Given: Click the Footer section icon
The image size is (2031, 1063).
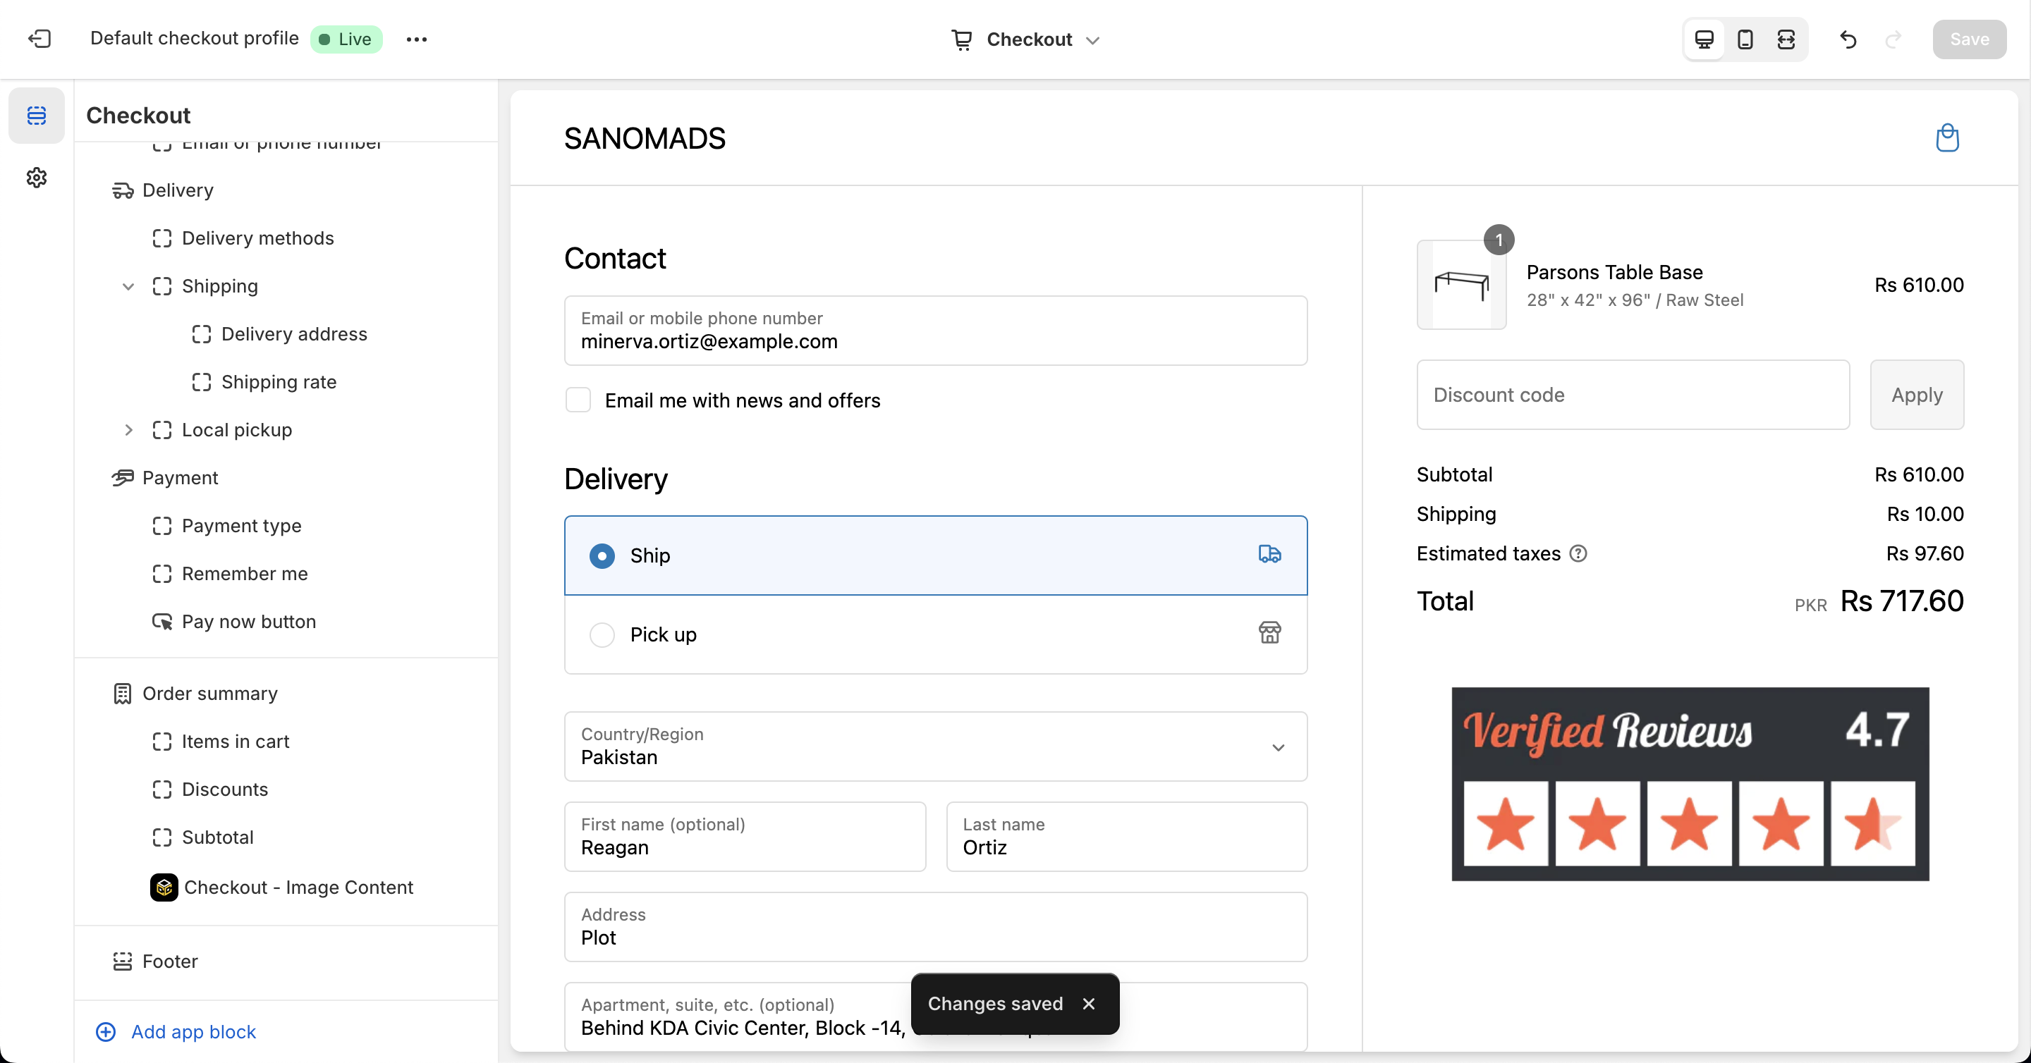Looking at the screenshot, I should click(x=122, y=961).
